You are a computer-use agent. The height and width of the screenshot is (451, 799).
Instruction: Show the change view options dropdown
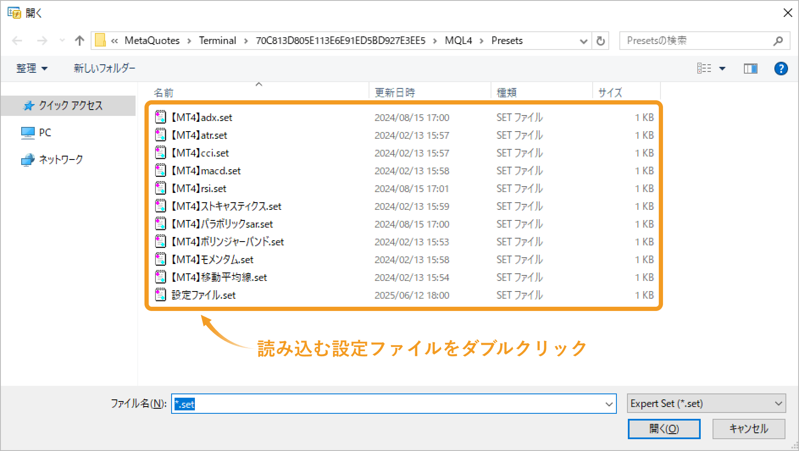722,68
